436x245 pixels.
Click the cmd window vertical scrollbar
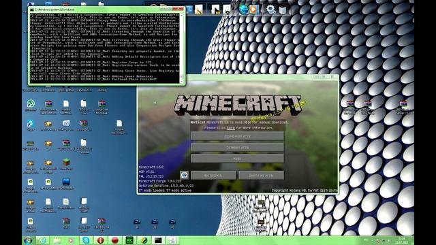182,48
